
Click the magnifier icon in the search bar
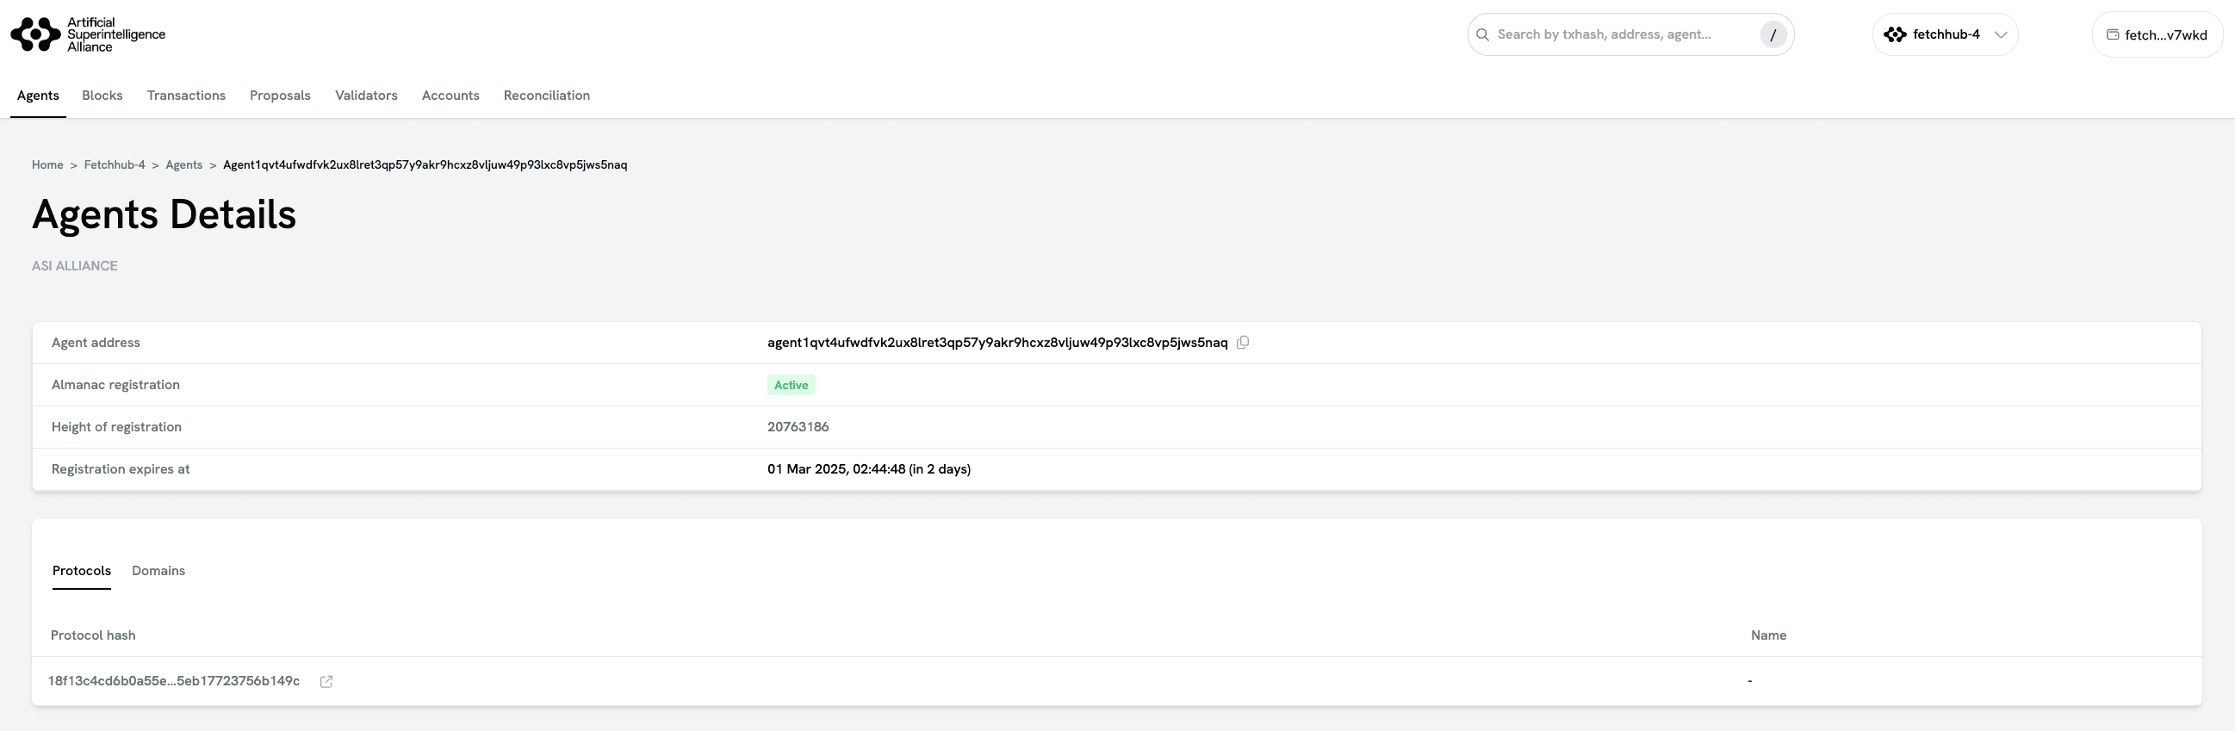1483,34
